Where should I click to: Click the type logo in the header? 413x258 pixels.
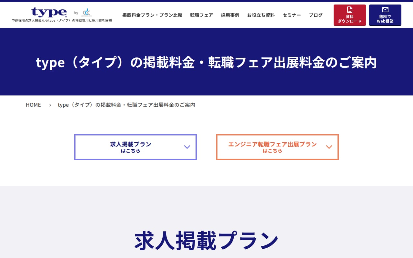pyautogui.click(x=49, y=12)
